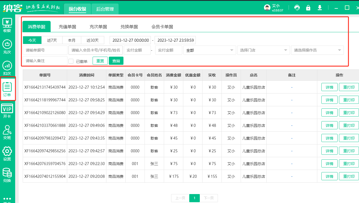Toggle the 已撤单 checkbox

click(71, 61)
